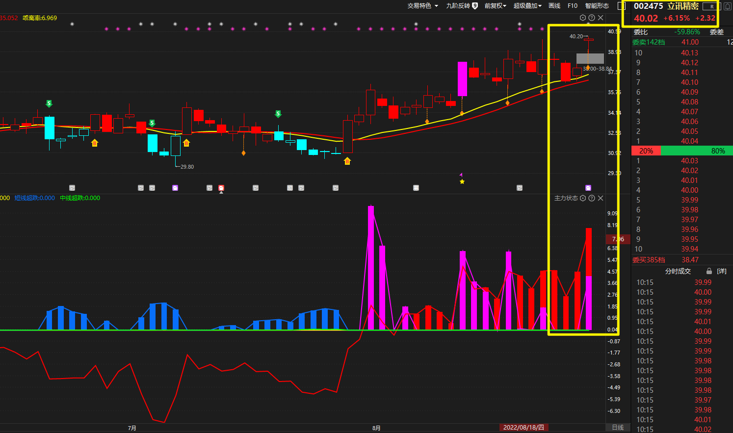Click the red 20% portion of ratio bar
This screenshot has height=433, width=733.
[646, 151]
